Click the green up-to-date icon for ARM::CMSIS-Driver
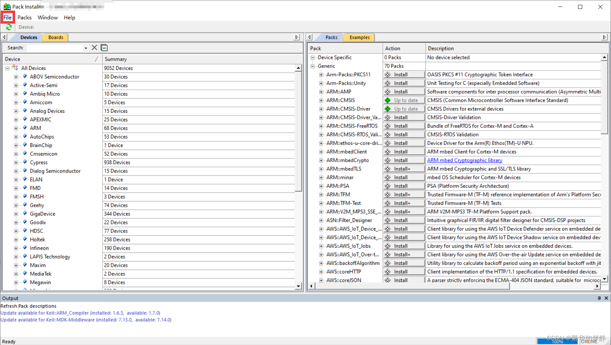This screenshot has width=611, height=345. tap(388, 109)
